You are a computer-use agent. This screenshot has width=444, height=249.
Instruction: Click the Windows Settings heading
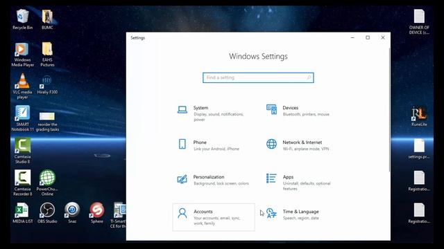(x=258, y=56)
